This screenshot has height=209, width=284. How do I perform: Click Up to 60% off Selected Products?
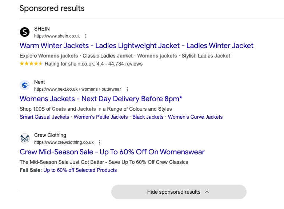click(80, 170)
